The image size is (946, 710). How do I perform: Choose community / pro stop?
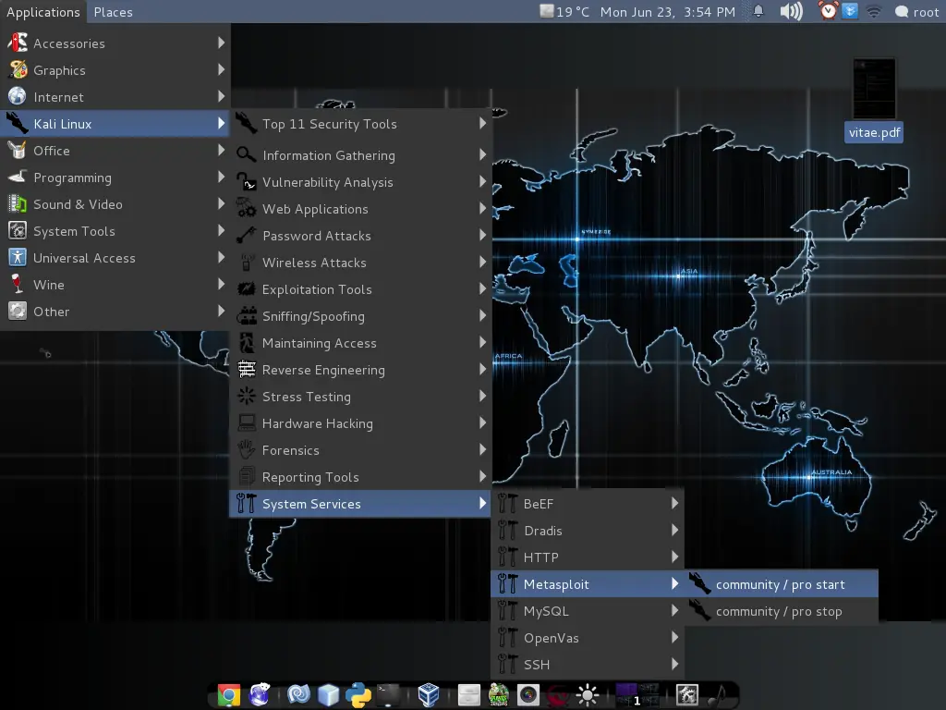pyautogui.click(x=782, y=611)
